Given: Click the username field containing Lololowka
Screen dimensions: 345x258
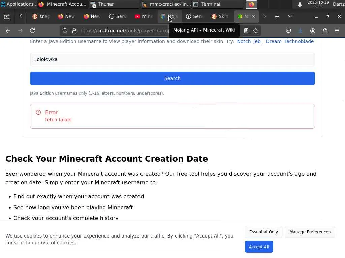Looking at the screenshot, I should pyautogui.click(x=172, y=59).
